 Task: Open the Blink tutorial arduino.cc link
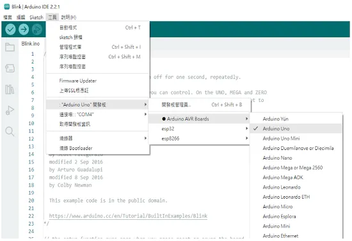point(128,216)
